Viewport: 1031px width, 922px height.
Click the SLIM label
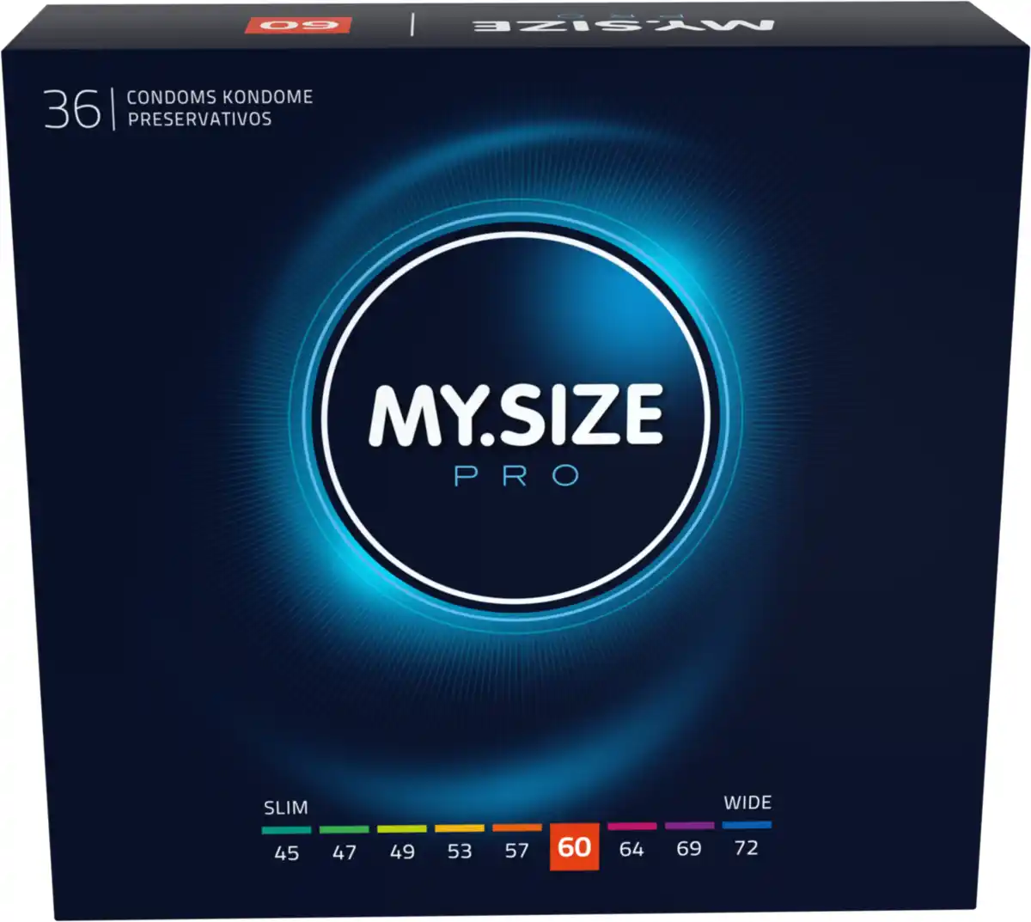(x=285, y=808)
